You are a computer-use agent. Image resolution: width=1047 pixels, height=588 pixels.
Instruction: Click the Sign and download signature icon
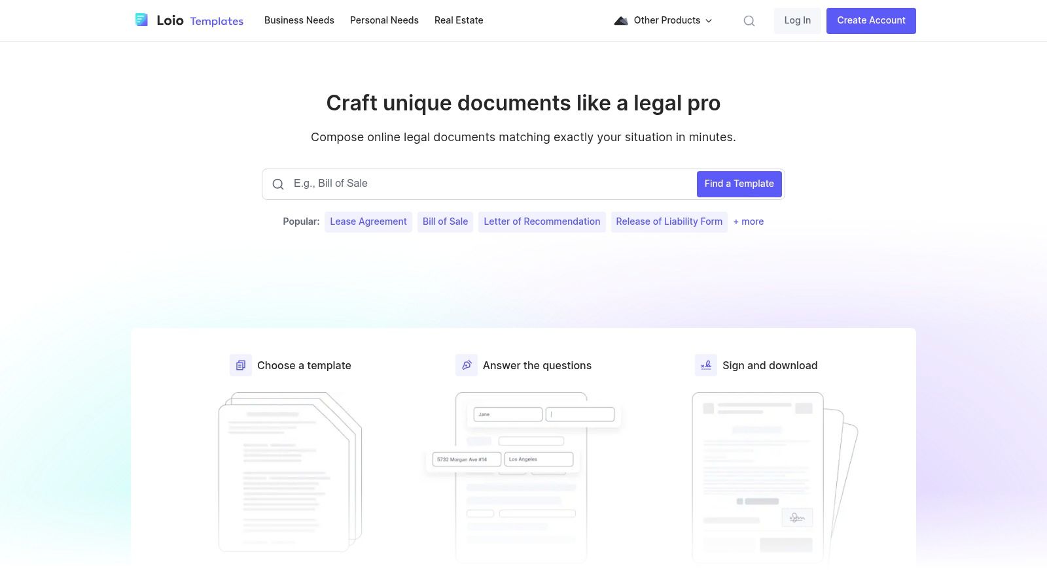click(706, 365)
